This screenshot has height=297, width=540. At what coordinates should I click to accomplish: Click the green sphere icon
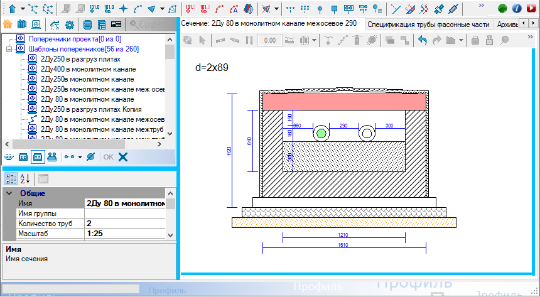[502, 8]
